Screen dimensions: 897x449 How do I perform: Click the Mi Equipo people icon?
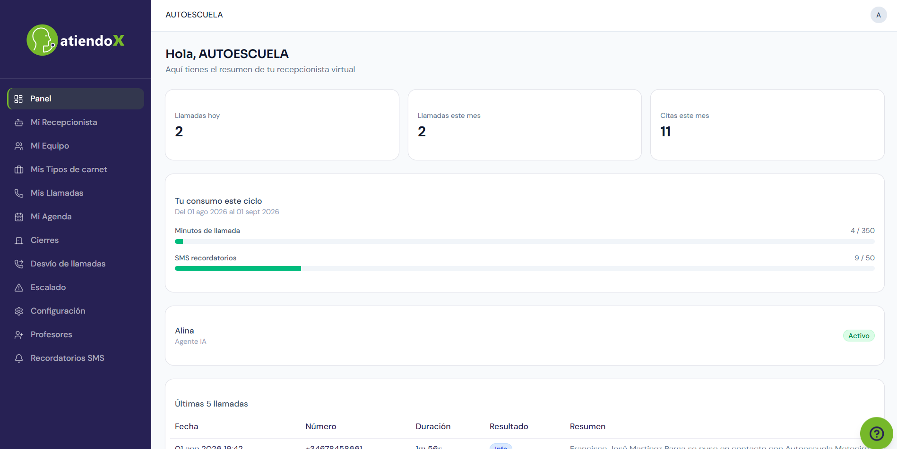point(19,146)
